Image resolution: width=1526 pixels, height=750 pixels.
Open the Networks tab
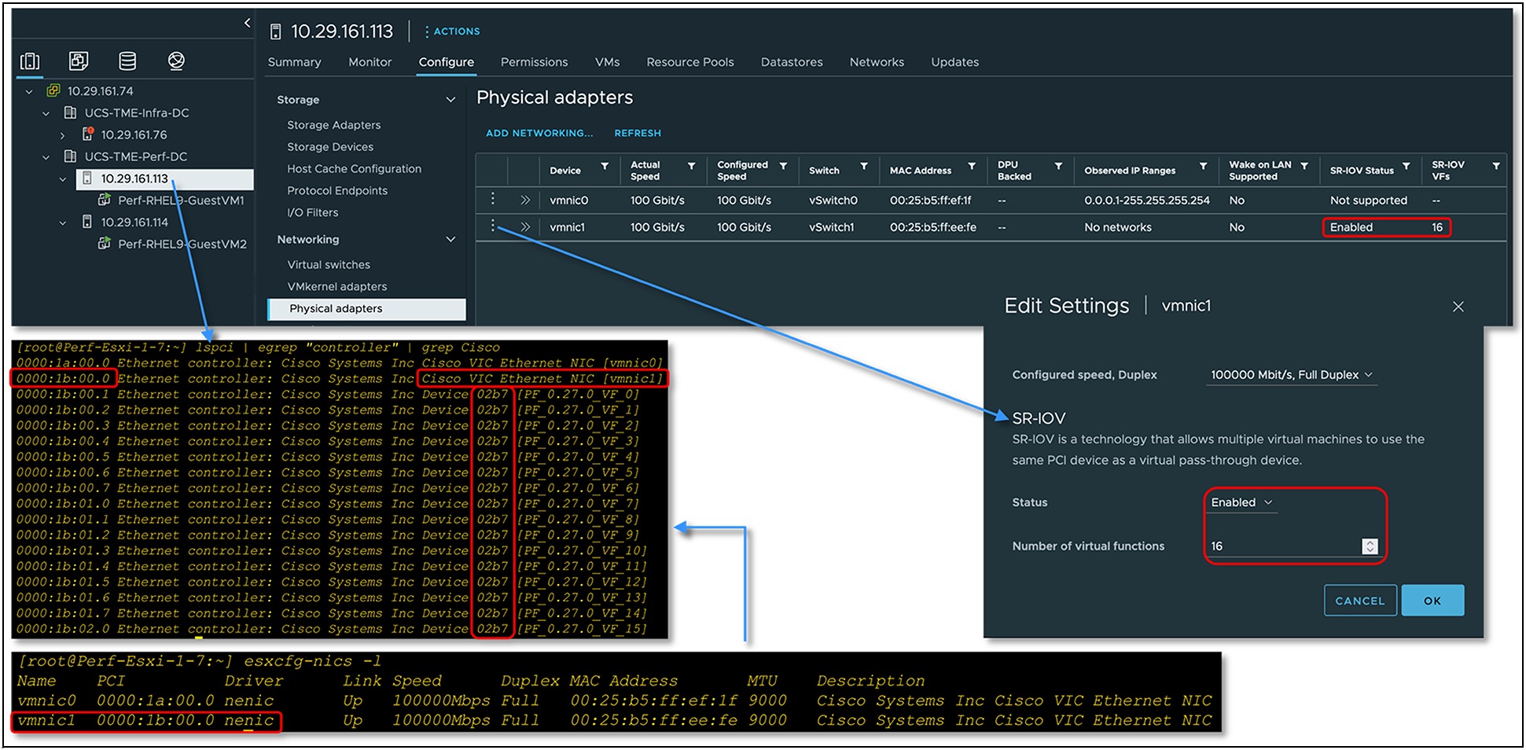point(877,62)
